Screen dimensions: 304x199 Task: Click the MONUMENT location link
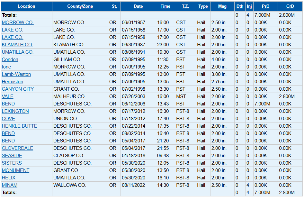pyautogui.click(x=15, y=170)
